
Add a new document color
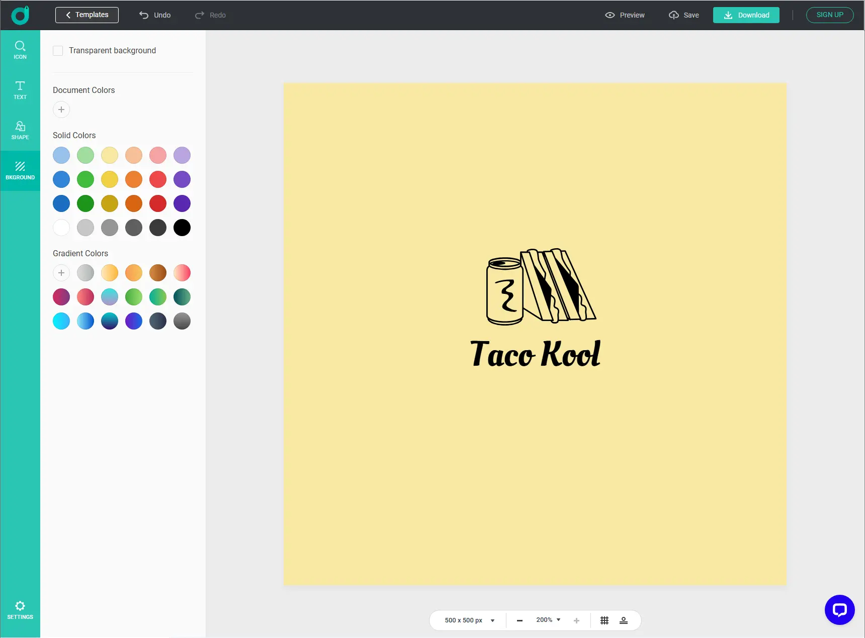61,110
